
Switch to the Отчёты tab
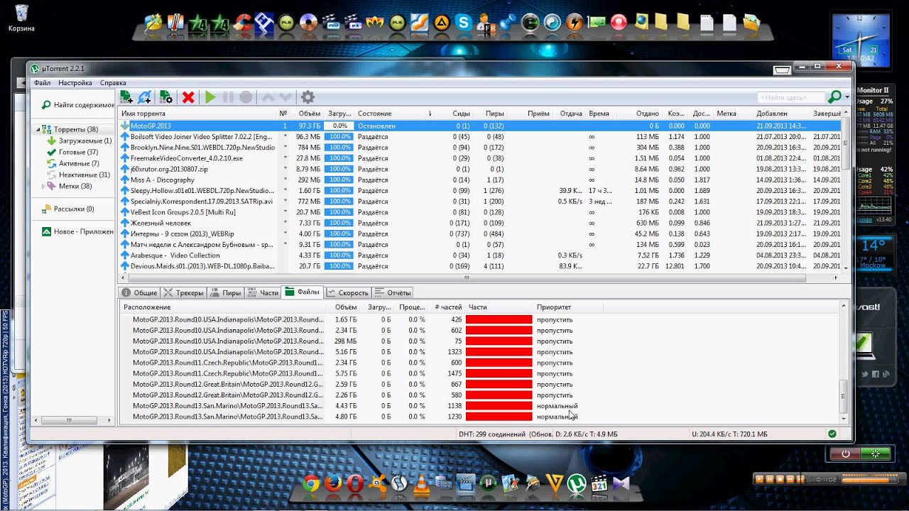tap(393, 292)
